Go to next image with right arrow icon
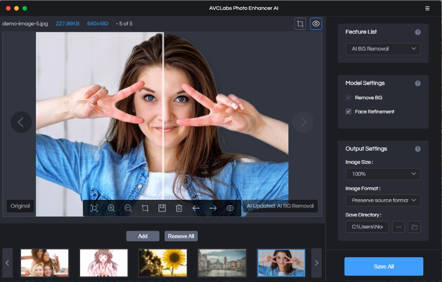Viewport: 442px width, 282px height. pos(213,208)
